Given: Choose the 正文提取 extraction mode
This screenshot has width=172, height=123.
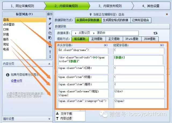Looking at the screenshot, I should pos(114,39).
